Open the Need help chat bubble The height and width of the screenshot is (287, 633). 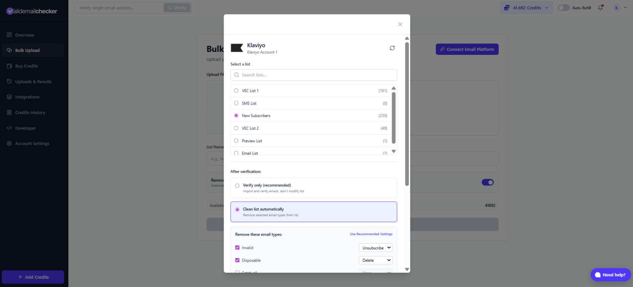pos(610,275)
